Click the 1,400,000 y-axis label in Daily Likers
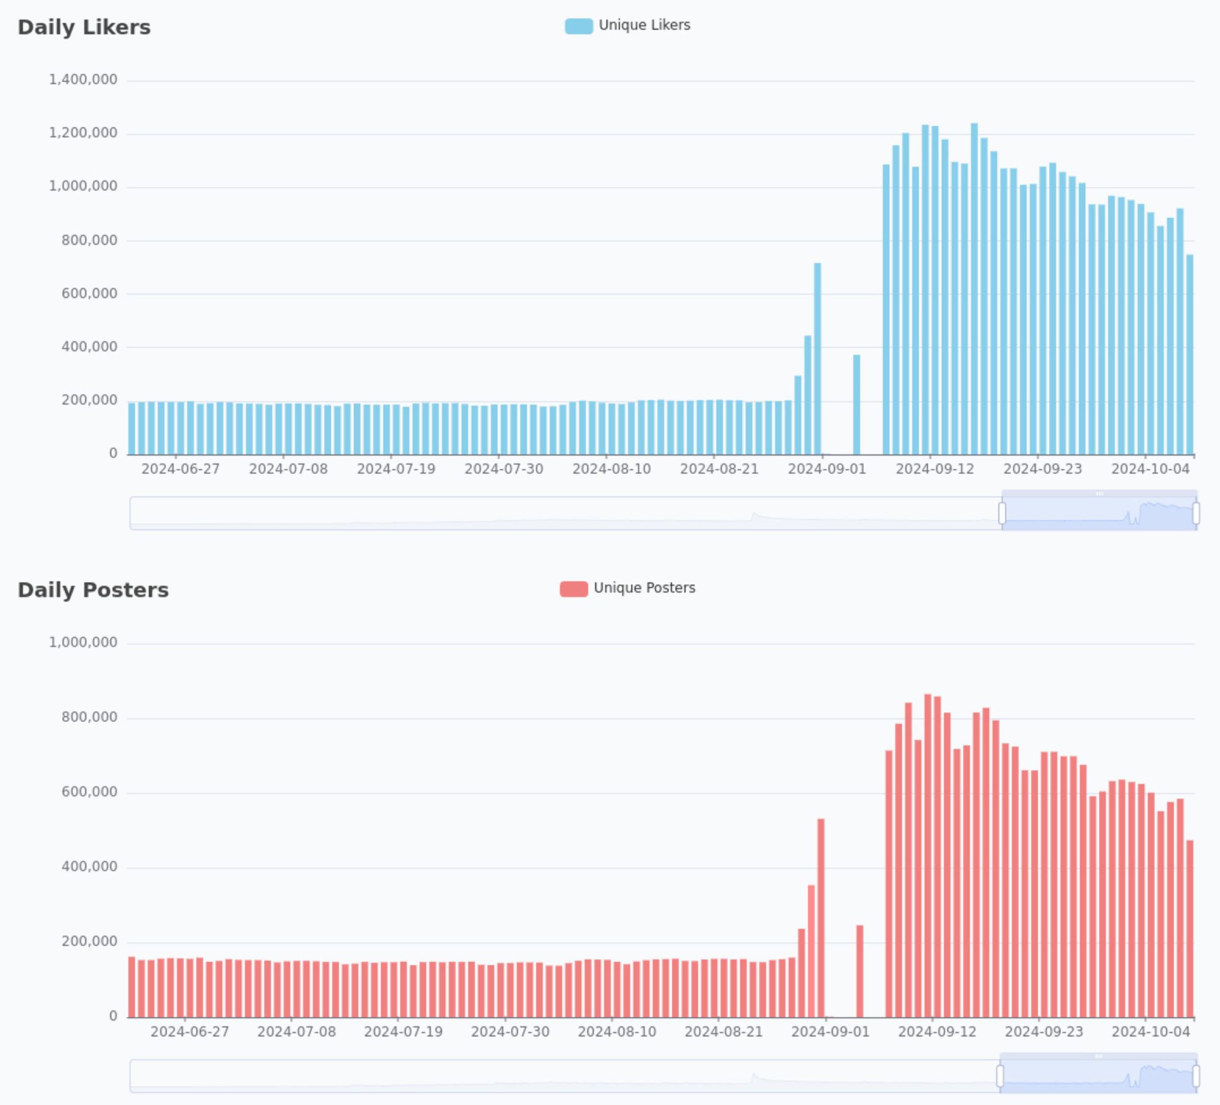This screenshot has width=1220, height=1105. pos(83,79)
